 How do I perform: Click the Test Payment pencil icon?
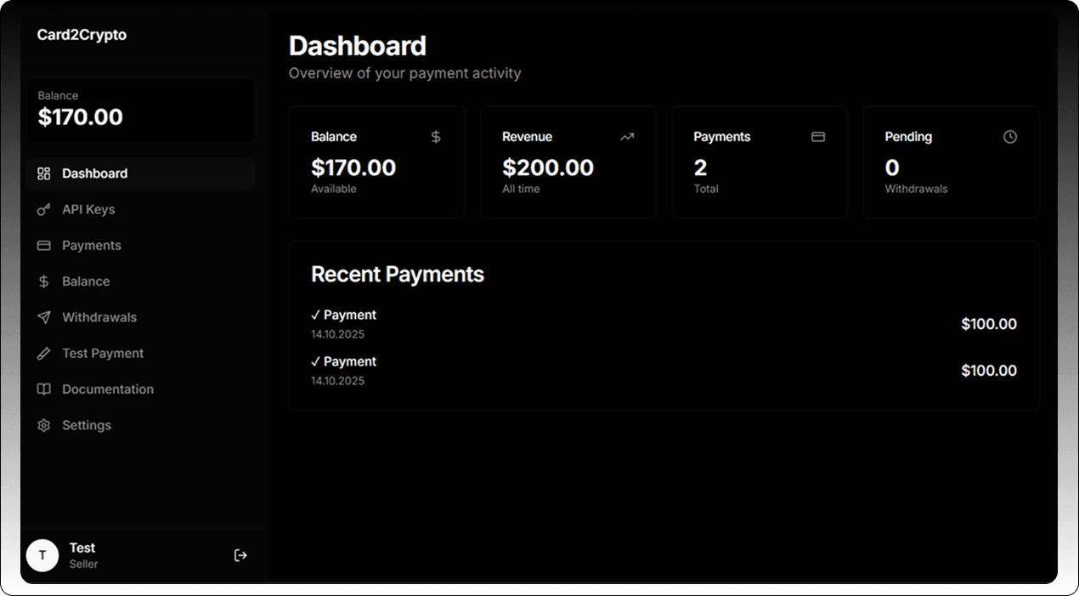[x=43, y=354]
